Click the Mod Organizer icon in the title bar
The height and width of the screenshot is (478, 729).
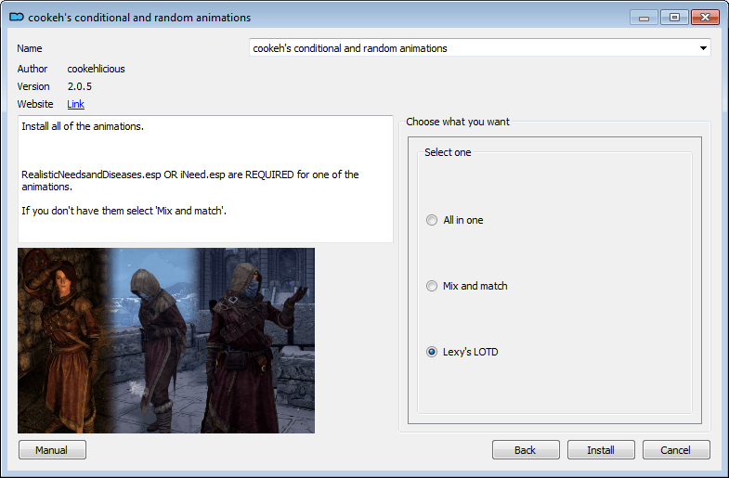[x=17, y=18]
